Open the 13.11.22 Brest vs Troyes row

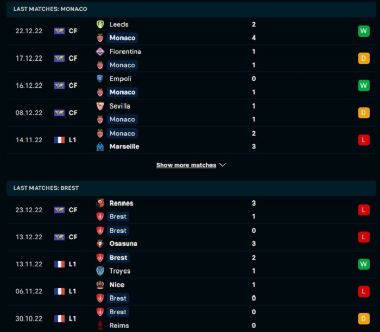[191, 264]
